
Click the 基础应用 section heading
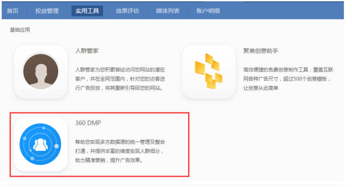click(20, 30)
